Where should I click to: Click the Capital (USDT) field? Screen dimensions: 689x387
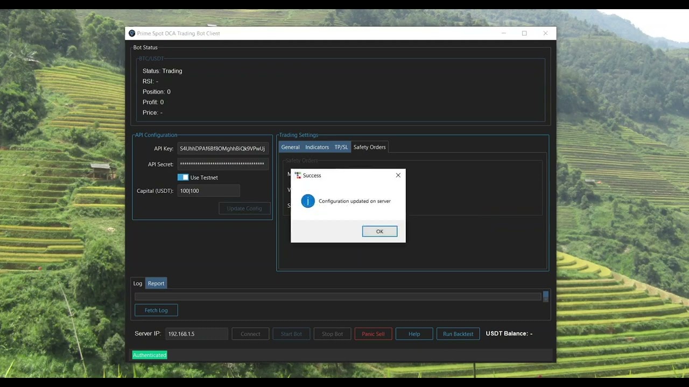(208, 191)
